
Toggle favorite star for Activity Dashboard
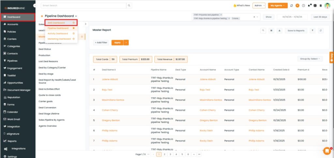pos(74,33)
